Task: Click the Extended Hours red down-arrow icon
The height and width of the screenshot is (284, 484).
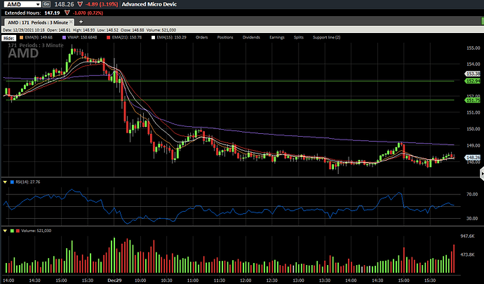Action: 67,13
